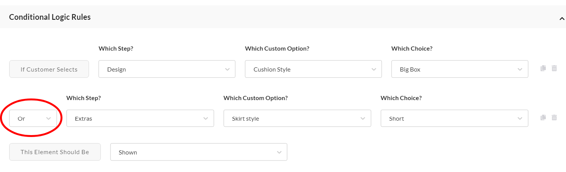Image resolution: width=566 pixels, height=172 pixels.
Task: Click the Conditional Logic Rules heading text
Action: 50,17
